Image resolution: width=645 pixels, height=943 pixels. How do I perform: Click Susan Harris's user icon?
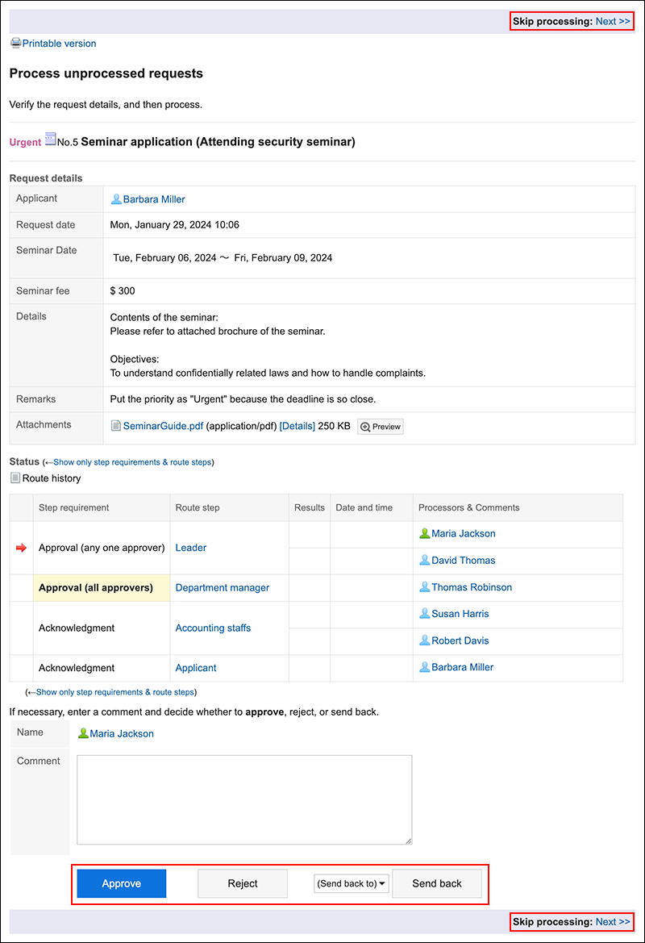pos(424,613)
